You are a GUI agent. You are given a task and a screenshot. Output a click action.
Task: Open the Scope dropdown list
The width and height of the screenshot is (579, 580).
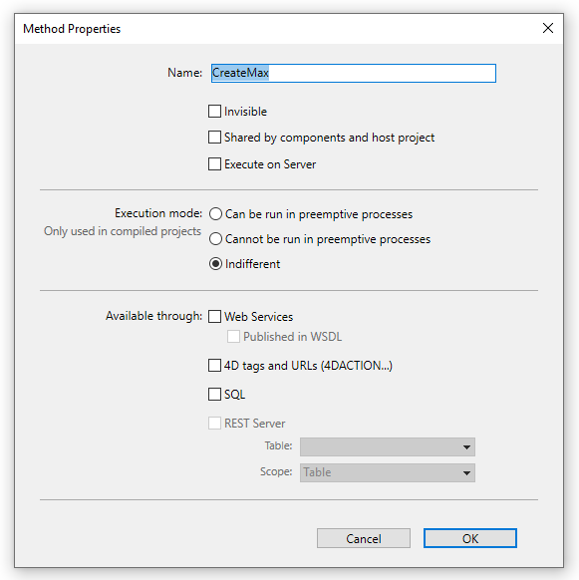click(388, 472)
